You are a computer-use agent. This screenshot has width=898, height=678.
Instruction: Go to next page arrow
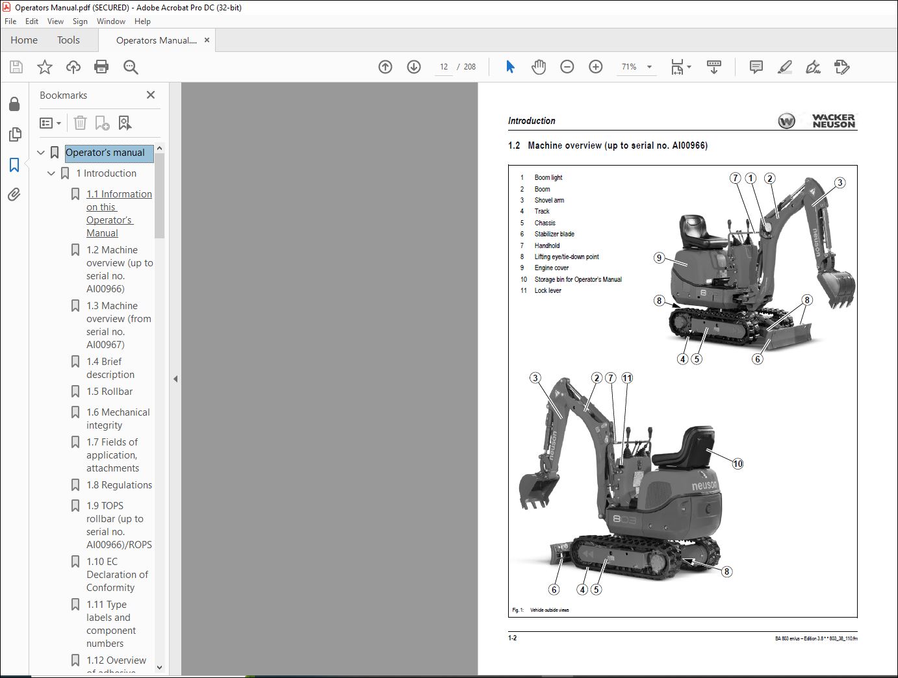(414, 67)
